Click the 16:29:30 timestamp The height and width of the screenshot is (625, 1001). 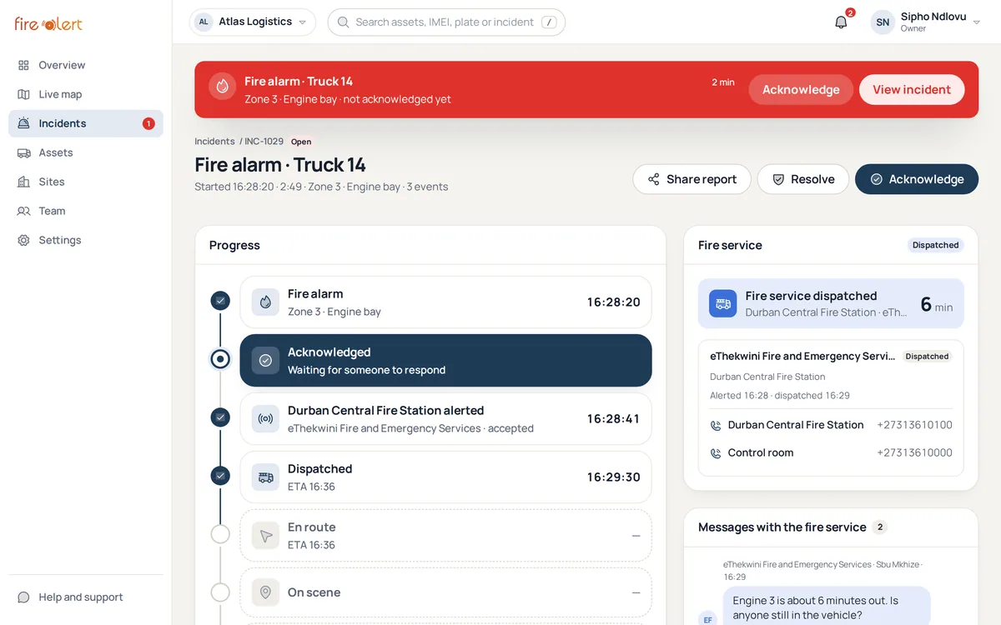(614, 477)
